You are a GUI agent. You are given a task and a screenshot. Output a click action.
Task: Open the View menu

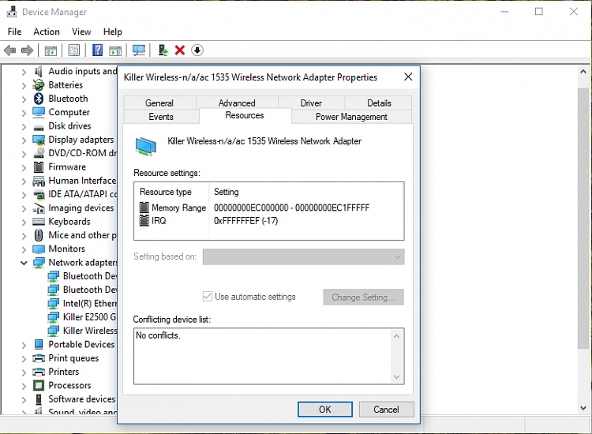81,32
